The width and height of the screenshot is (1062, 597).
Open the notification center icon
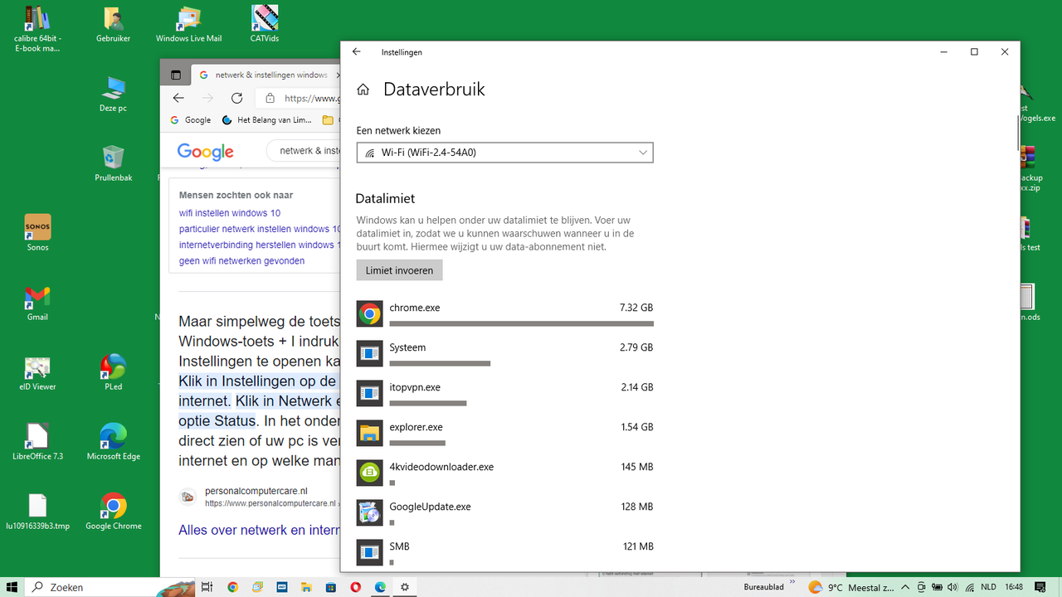point(1040,587)
